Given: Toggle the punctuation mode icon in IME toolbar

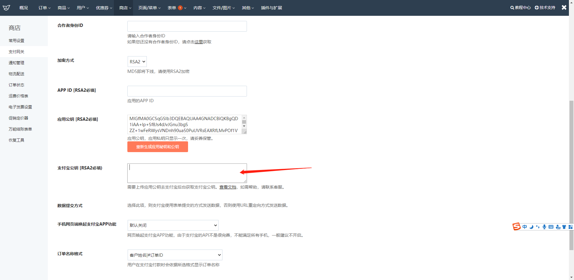Looking at the screenshot, I should (538, 227).
